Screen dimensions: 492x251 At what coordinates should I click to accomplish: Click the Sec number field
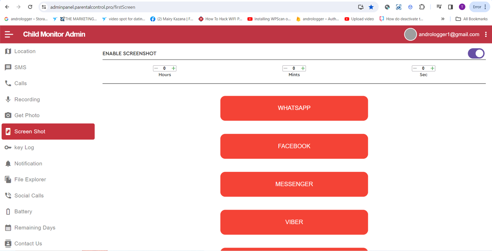point(424,68)
